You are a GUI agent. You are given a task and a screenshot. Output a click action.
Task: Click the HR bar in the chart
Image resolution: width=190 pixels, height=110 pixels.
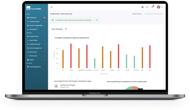click(63, 59)
